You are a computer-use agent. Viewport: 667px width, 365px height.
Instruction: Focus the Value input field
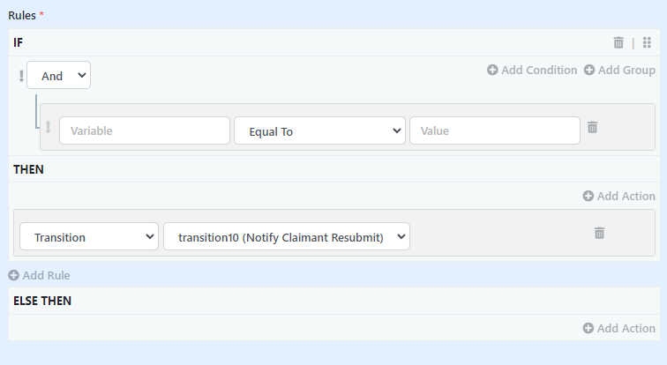click(495, 130)
